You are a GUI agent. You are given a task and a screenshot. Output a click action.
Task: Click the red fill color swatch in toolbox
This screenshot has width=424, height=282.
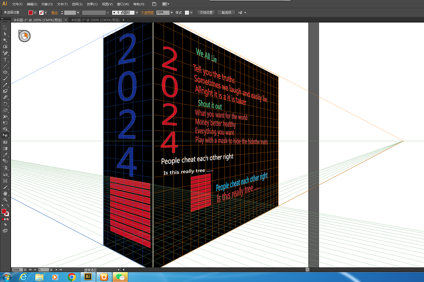point(4,211)
